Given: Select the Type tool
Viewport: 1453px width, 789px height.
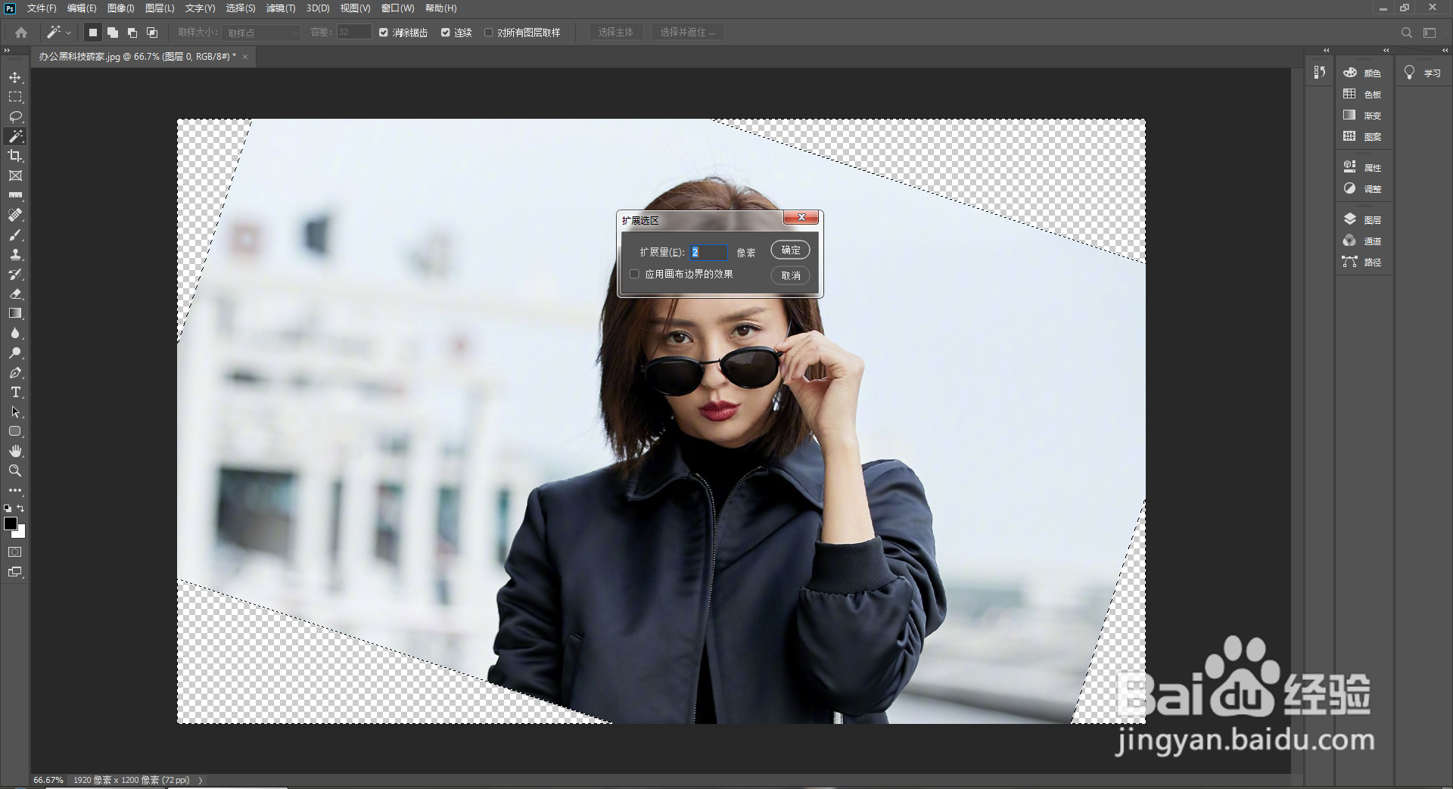Looking at the screenshot, I should tap(15, 392).
